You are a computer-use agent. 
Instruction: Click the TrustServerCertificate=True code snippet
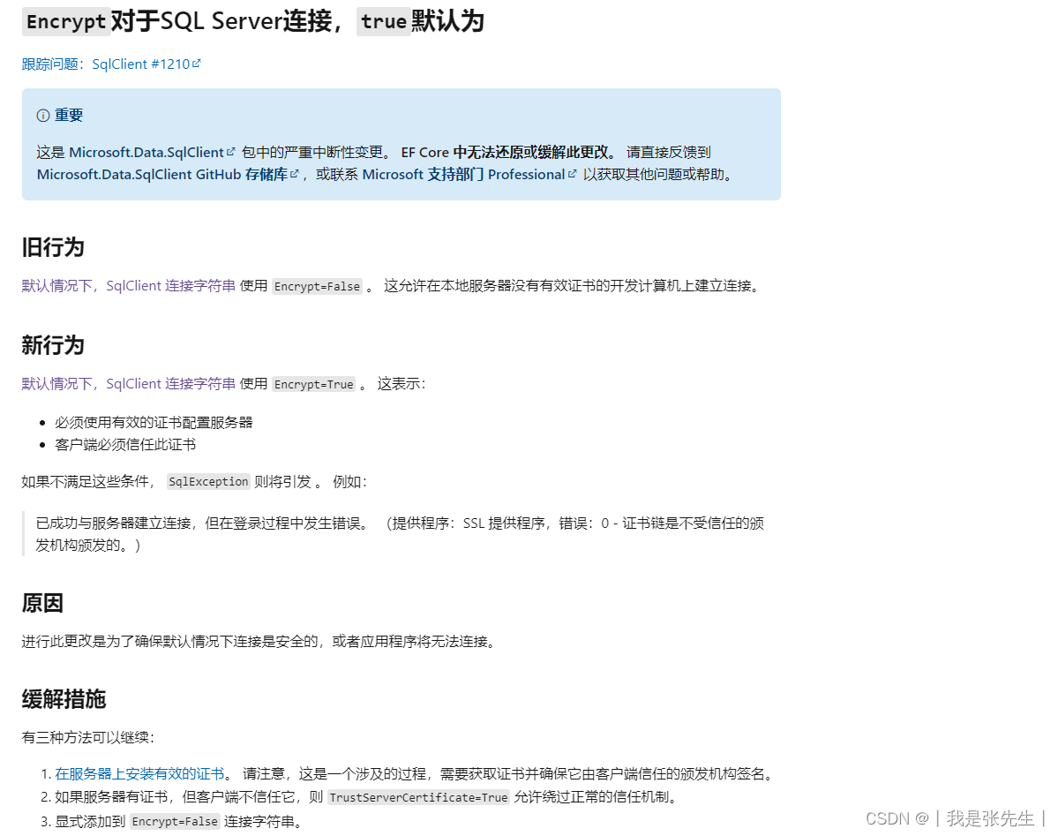[418, 797]
